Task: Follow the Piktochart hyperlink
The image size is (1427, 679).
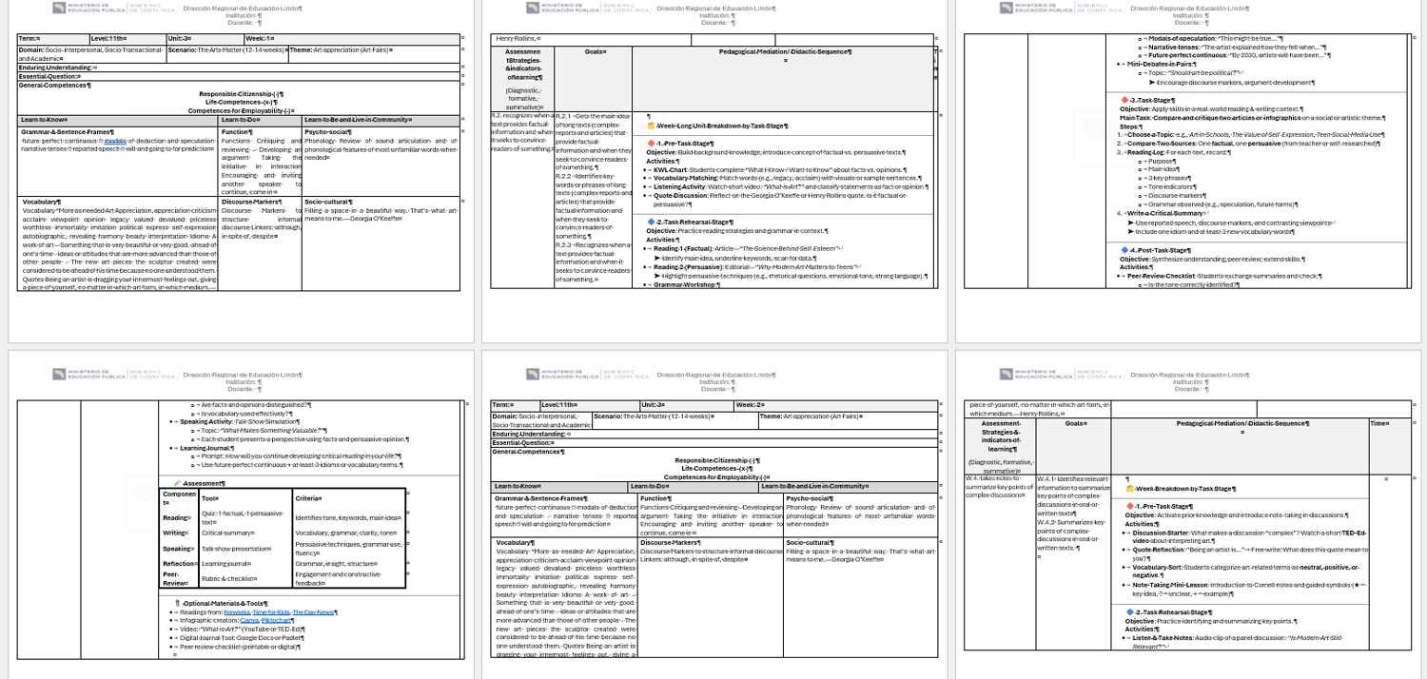Action: coord(276,620)
